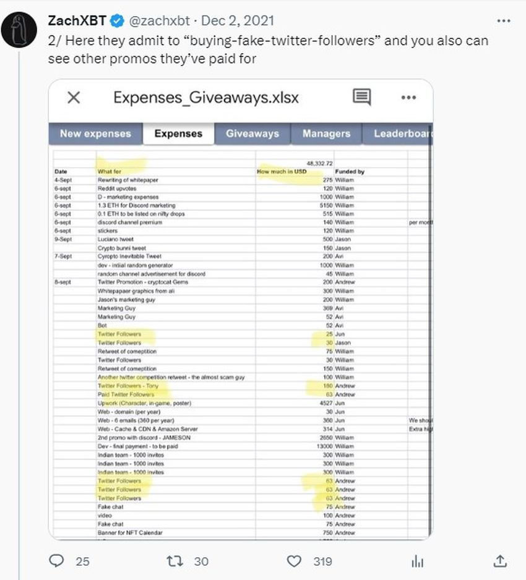The image size is (526, 580).
Task: Select the Expenses sheet tab
Action: (178, 134)
